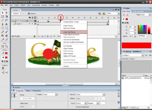Select the Ink Bottle tool
The width and height of the screenshot is (152, 110).
click(x=3, y=36)
